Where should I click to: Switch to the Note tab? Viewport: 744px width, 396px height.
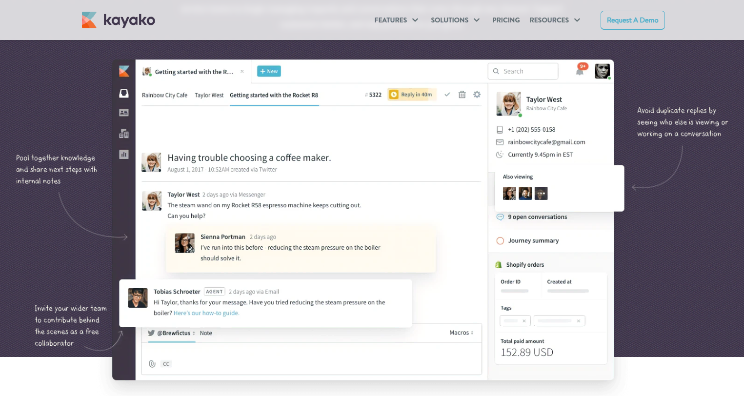point(206,333)
